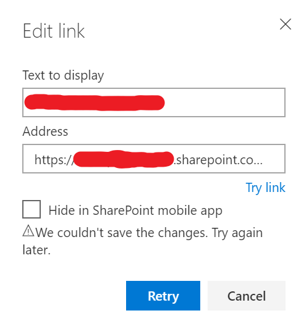Click the "Try again" part of the error message
Viewport: 301px width, 321px height.
click(x=237, y=233)
